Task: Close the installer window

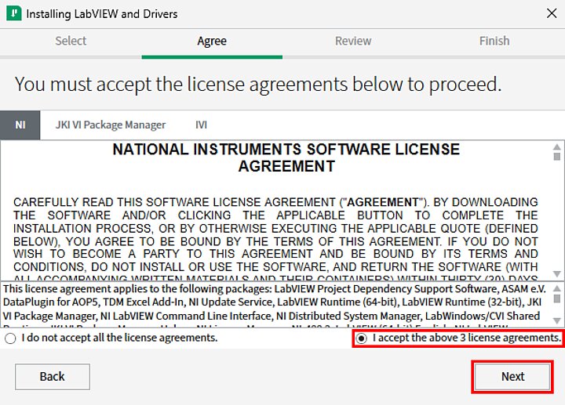Action: coord(552,13)
